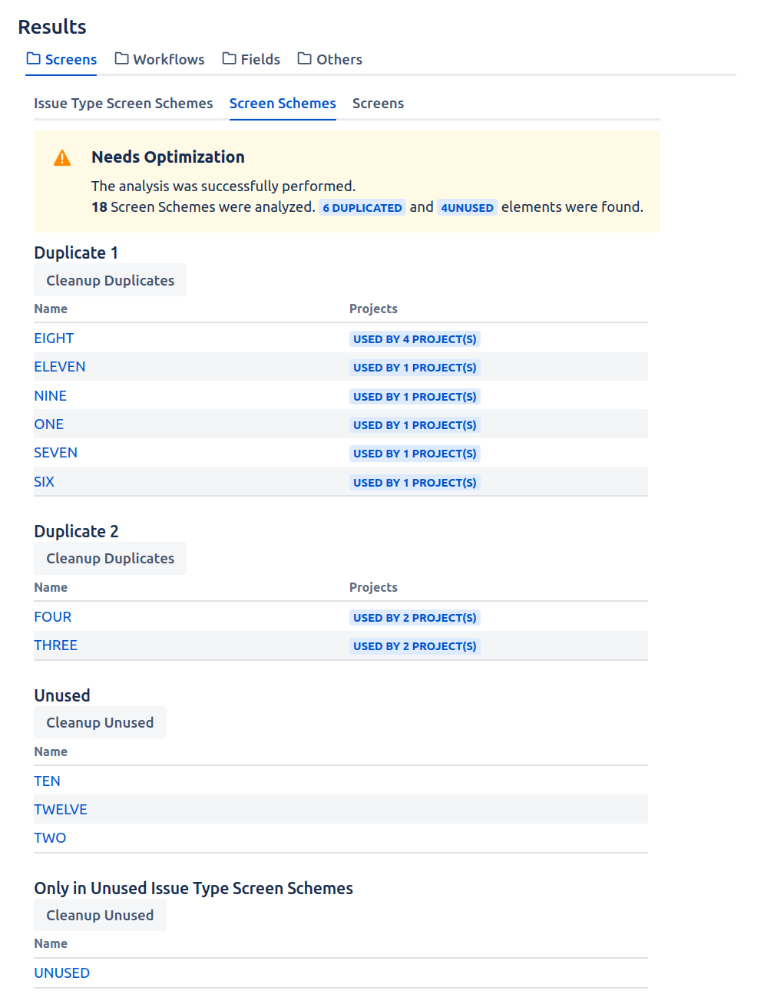Click Cleanup Duplicates under Duplicate 2

coord(110,559)
